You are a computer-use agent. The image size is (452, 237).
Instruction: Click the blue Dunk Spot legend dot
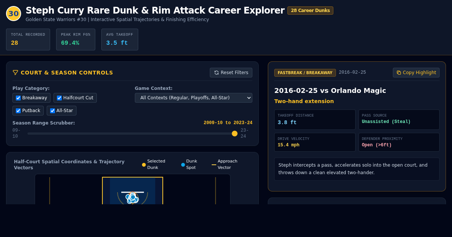click(x=183, y=165)
